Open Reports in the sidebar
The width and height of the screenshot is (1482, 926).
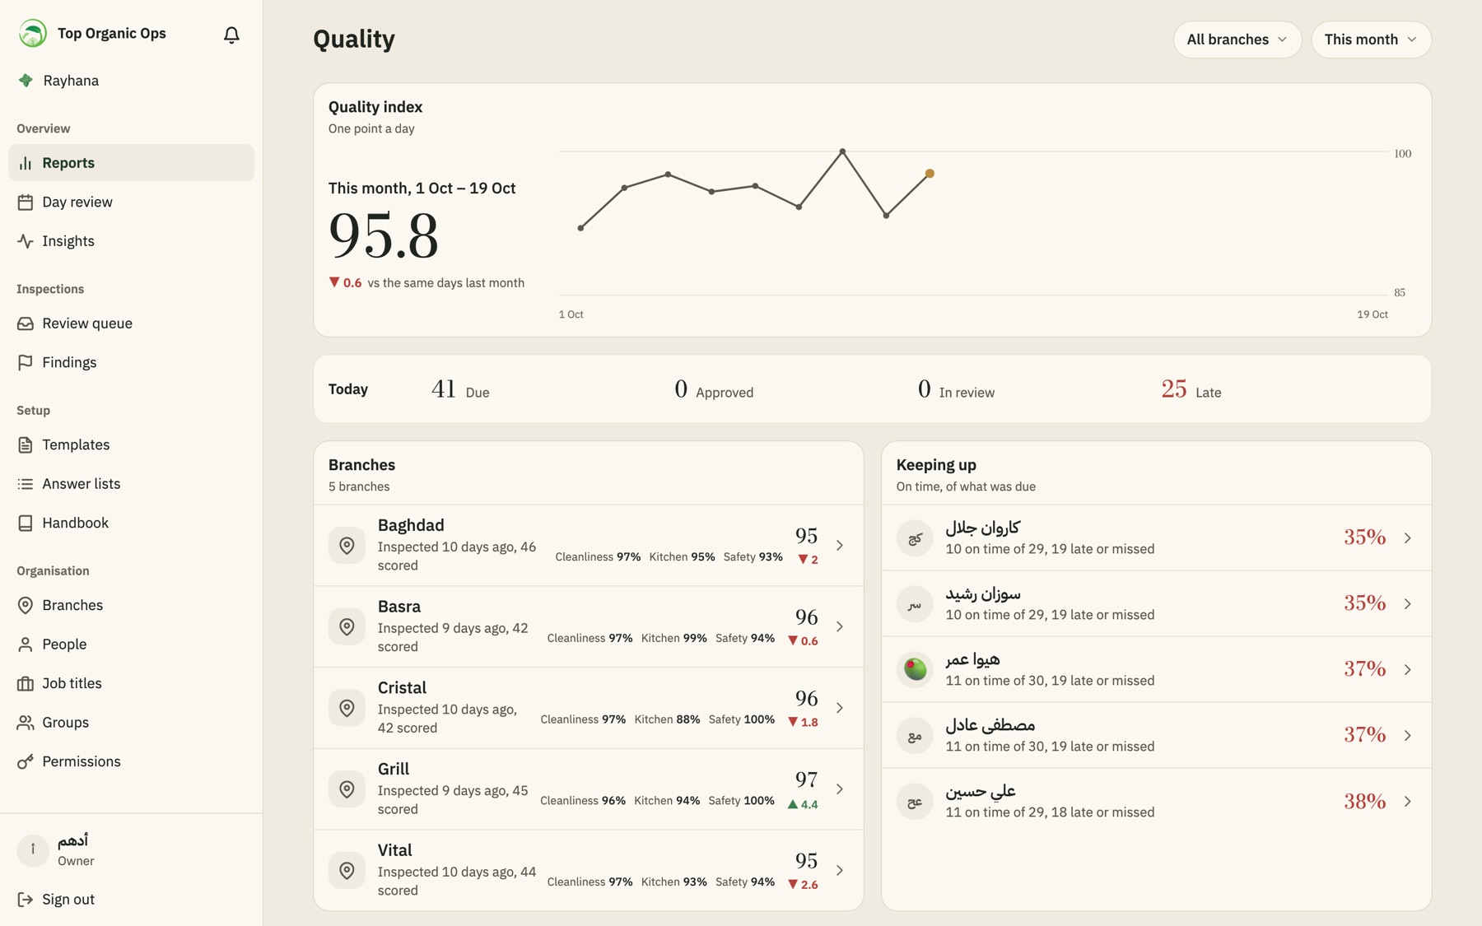(x=131, y=163)
